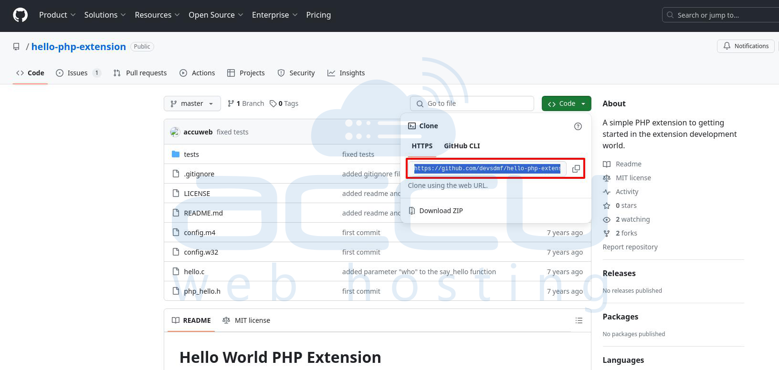779x370 pixels.
Task: Click the Go to file search field
Action: 472,103
